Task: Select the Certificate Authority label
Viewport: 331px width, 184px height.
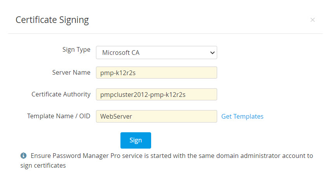Action: 61,94
